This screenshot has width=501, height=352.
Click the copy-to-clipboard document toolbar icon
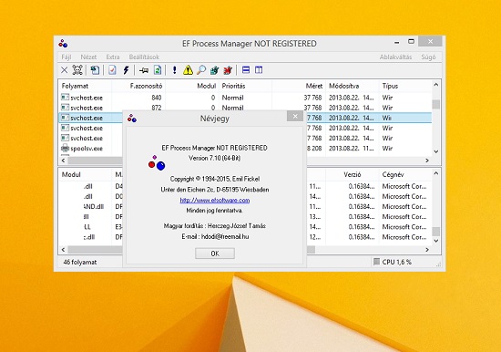(x=95, y=69)
